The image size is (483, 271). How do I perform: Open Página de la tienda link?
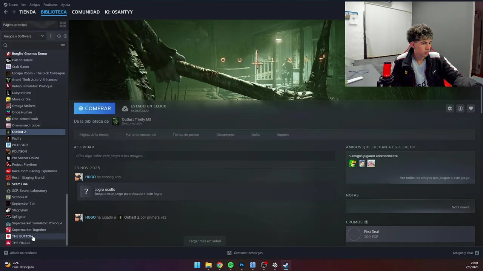94,135
